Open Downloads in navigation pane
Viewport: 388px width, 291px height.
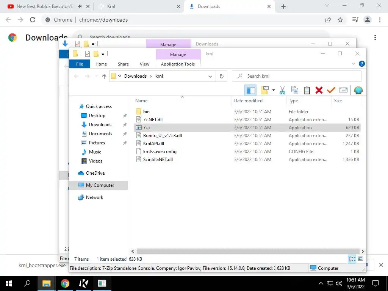[100, 124]
